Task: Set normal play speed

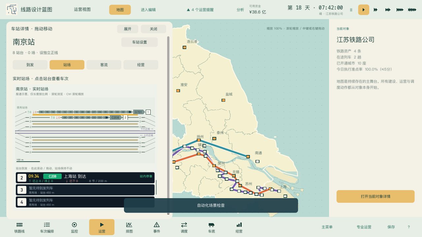Action: tap(364, 10)
